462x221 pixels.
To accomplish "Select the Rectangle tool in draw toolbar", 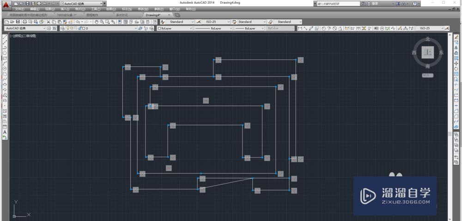I will point(5,58).
